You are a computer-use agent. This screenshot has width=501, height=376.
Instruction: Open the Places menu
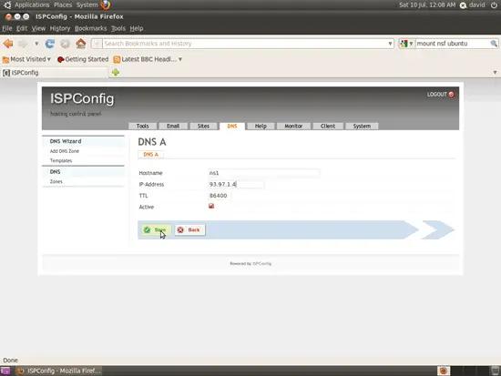pyautogui.click(x=63, y=5)
